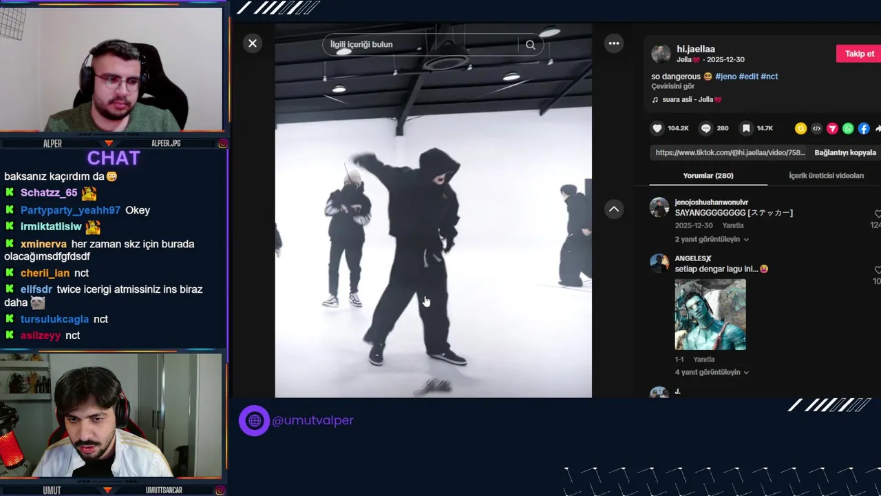Like the video with heart icon

coord(657,128)
